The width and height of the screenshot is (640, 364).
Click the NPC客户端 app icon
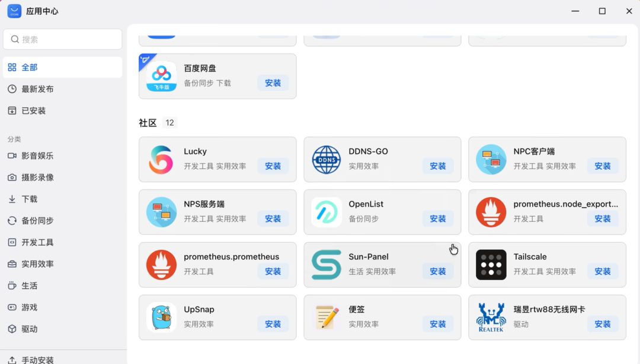pyautogui.click(x=491, y=159)
